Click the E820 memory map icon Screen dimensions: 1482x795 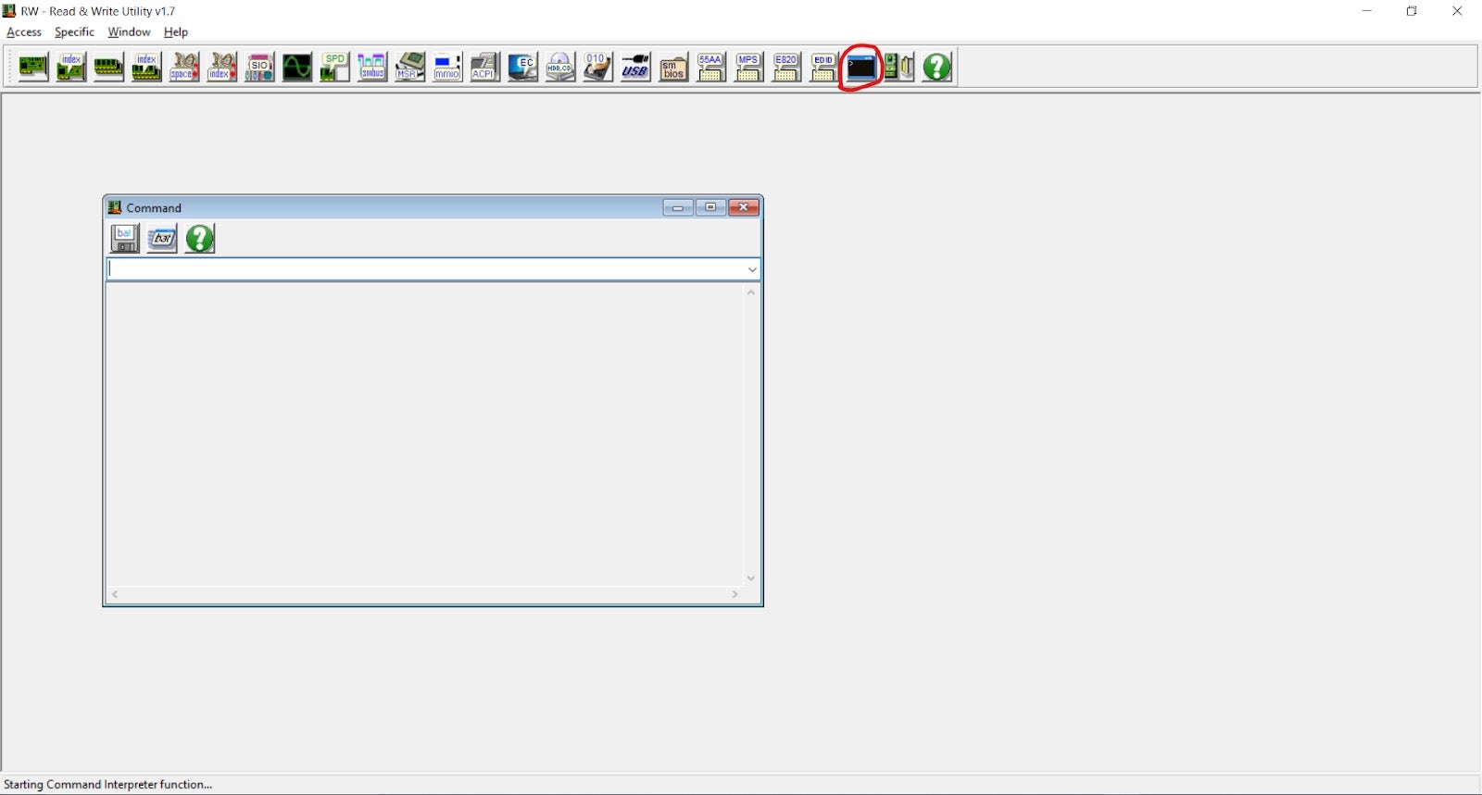pos(785,67)
